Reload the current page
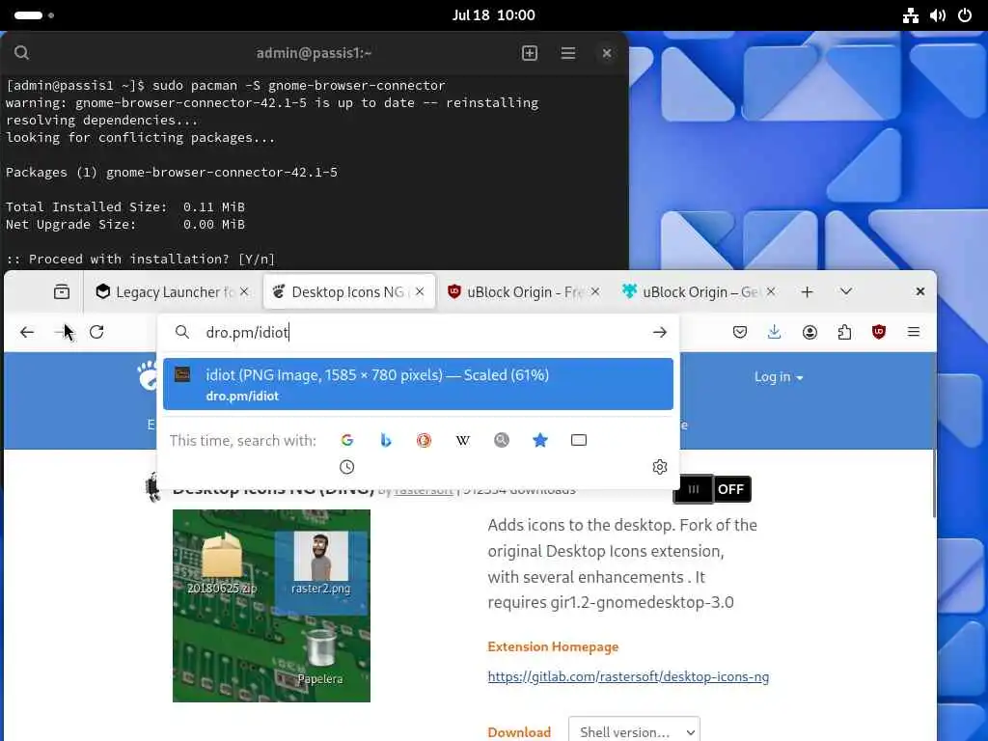 tap(96, 332)
